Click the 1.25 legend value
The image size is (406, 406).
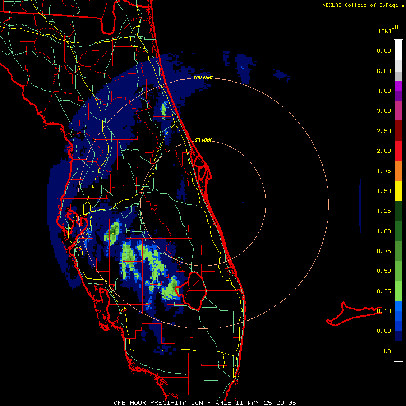pos(384,211)
